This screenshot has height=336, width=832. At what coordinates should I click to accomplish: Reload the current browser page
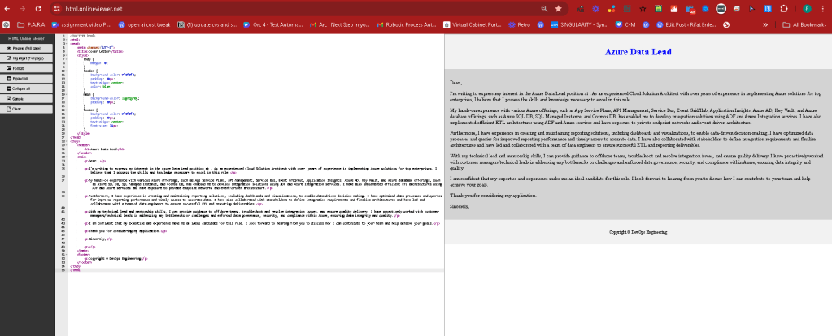tap(38, 8)
